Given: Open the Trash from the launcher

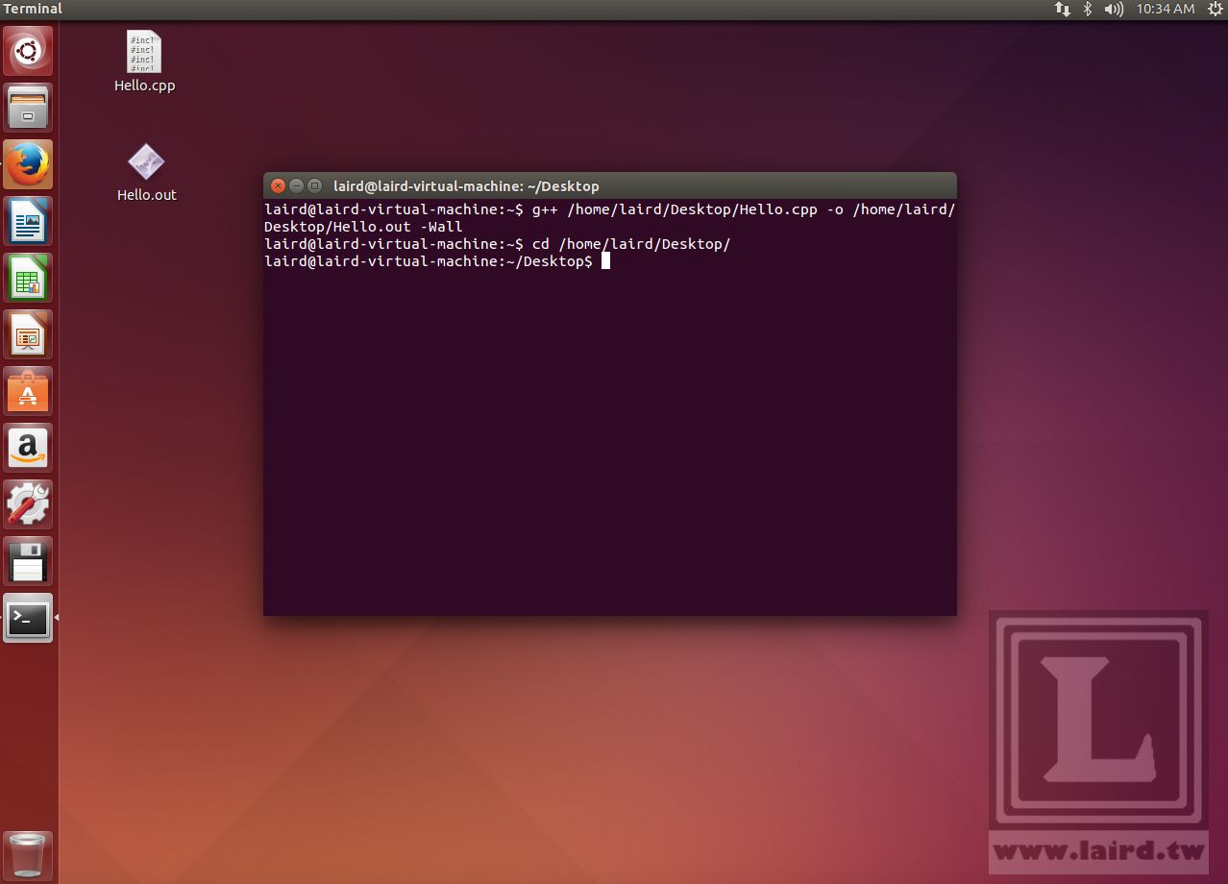Looking at the screenshot, I should [28, 854].
